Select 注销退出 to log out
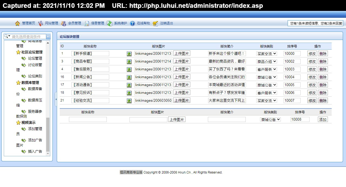346x187 pixels. pyautogui.click(x=167, y=23)
